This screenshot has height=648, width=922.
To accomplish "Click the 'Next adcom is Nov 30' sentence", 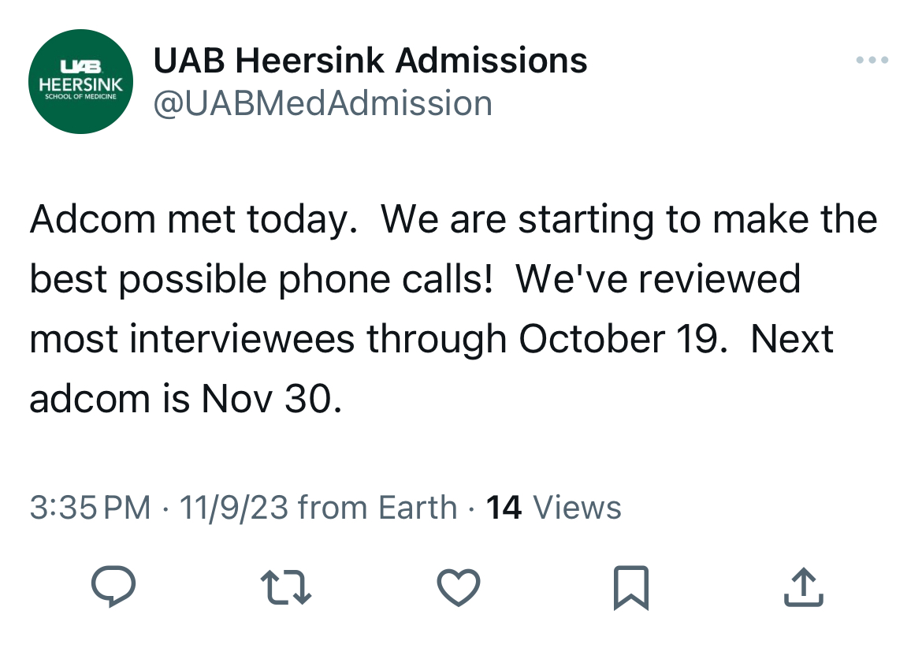I will pos(431,369).
